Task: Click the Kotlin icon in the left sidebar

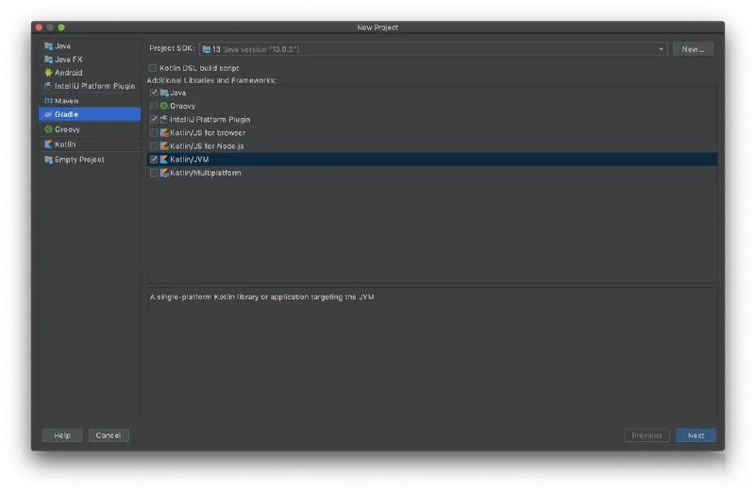Action: pos(48,144)
